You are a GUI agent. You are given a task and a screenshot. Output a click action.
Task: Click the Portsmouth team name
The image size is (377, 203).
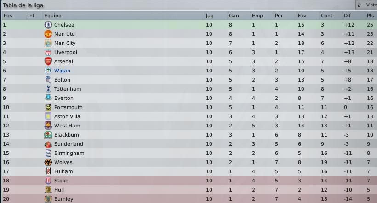pos(69,107)
